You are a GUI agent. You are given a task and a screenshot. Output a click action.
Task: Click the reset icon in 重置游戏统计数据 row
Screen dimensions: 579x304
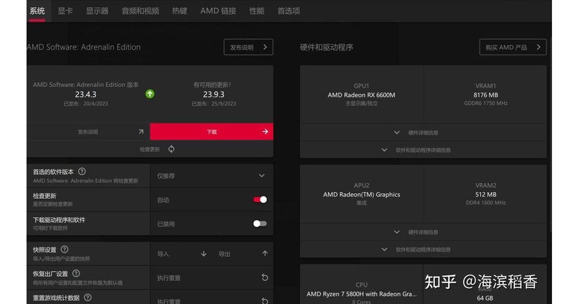[x=264, y=301]
